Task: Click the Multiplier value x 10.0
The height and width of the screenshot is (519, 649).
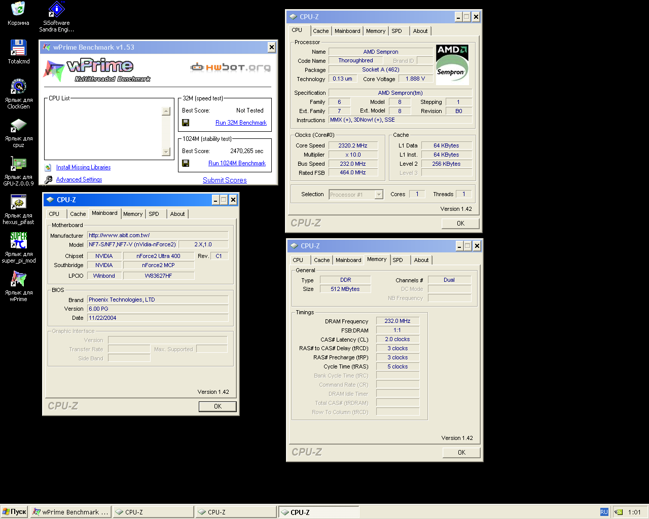Action: [353, 155]
